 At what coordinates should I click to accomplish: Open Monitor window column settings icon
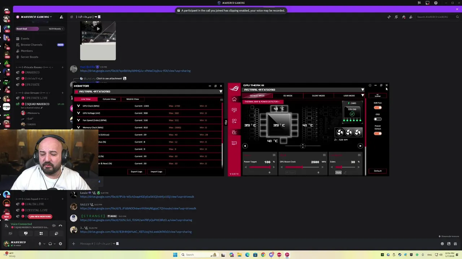click(x=222, y=99)
